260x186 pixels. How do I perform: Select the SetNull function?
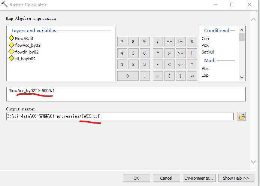pos(208,52)
